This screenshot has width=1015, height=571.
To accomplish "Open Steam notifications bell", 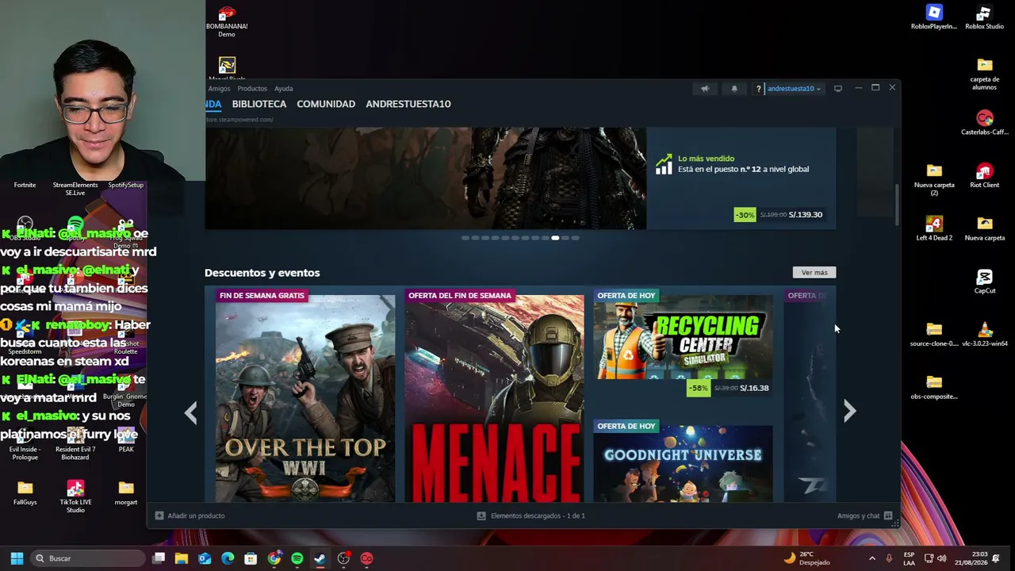I will [734, 89].
